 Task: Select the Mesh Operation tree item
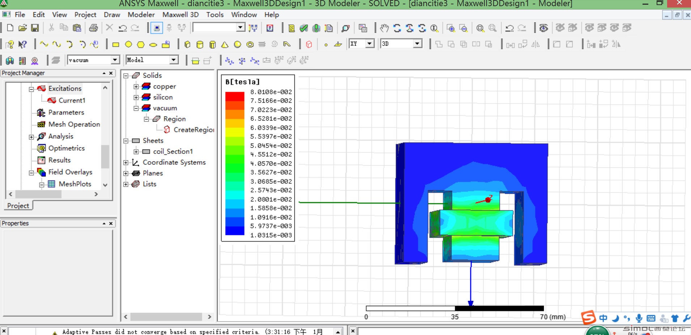coord(74,124)
